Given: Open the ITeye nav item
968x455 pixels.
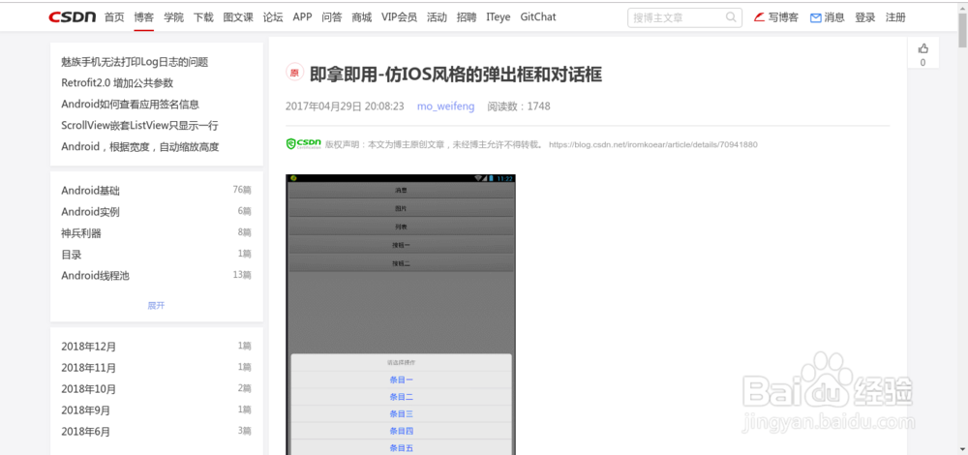Looking at the screenshot, I should [x=499, y=17].
